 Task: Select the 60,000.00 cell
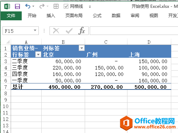pyautogui.click(x=63, y=61)
